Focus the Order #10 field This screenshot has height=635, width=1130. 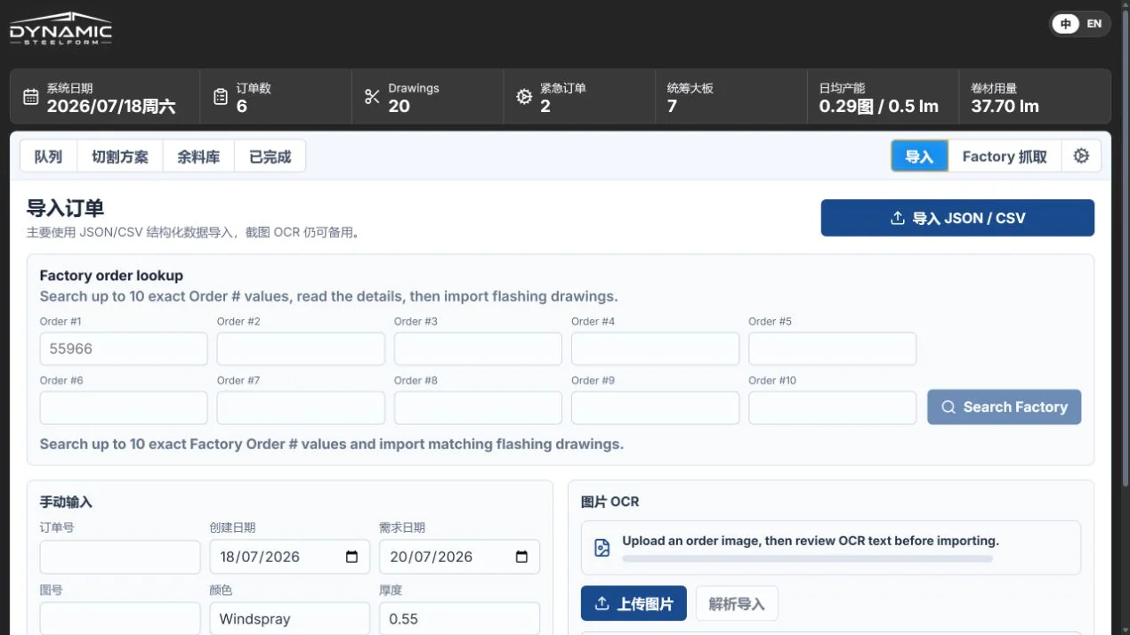coord(832,407)
